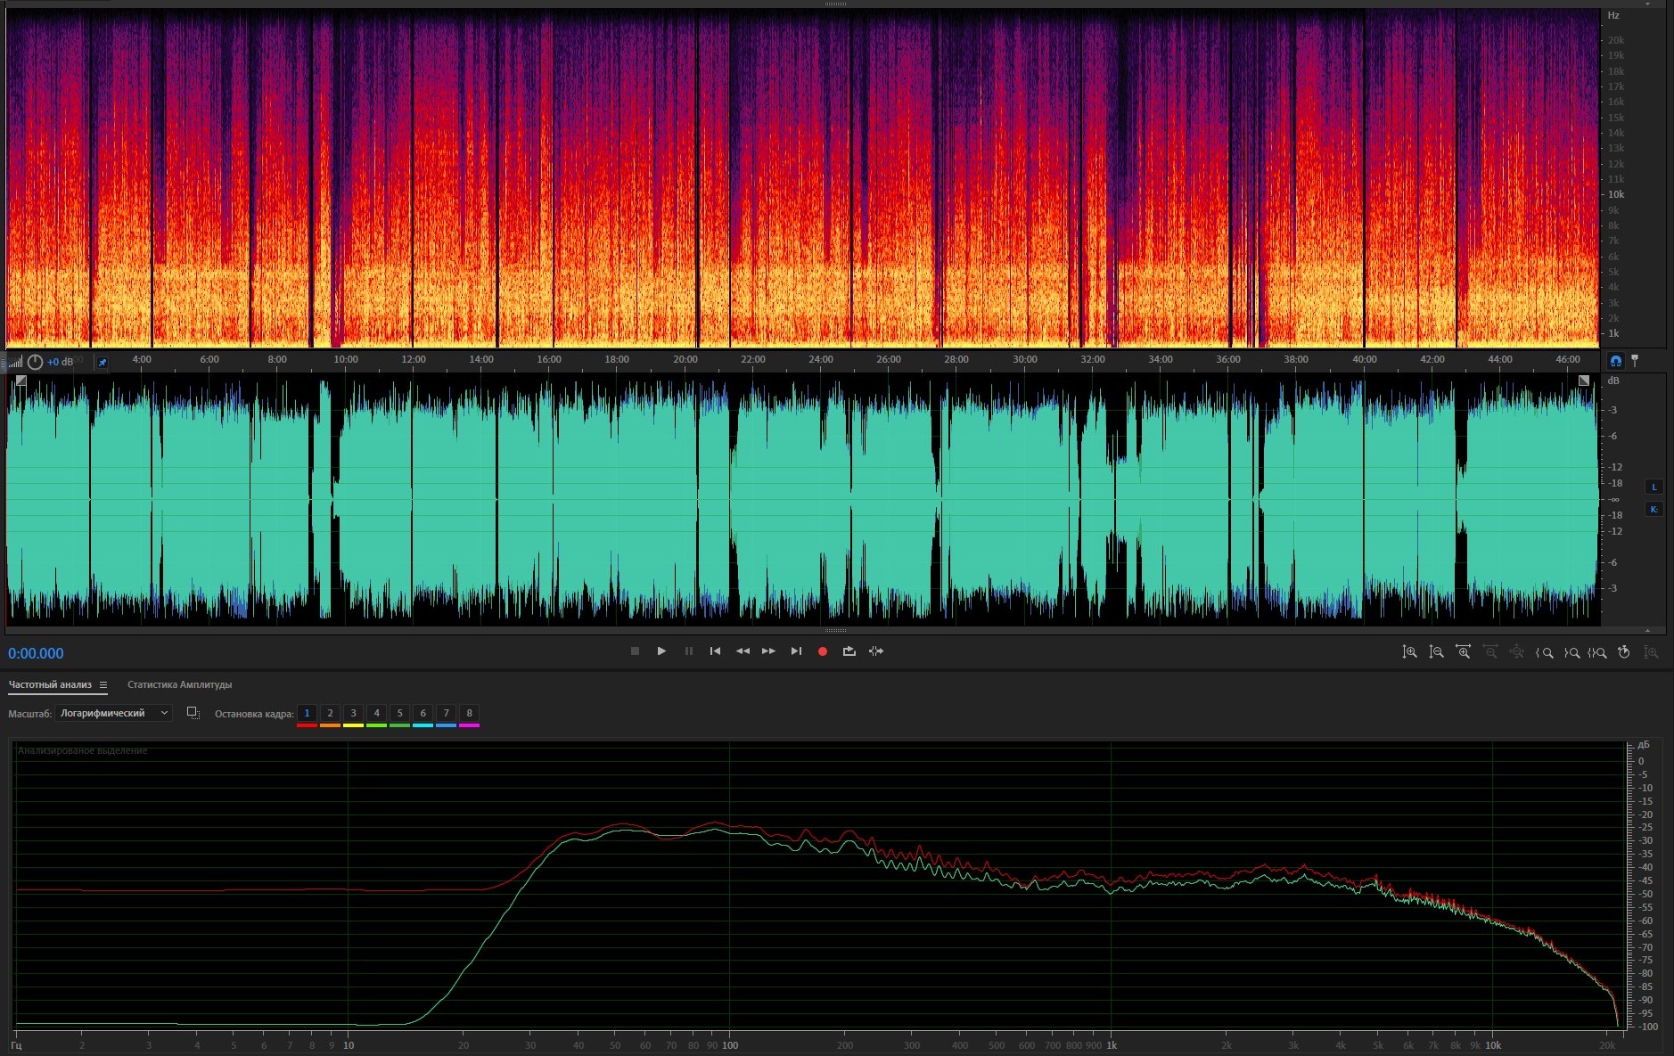The image size is (1674, 1056).
Task: Zoom out on amplitude
Action: point(1436,652)
